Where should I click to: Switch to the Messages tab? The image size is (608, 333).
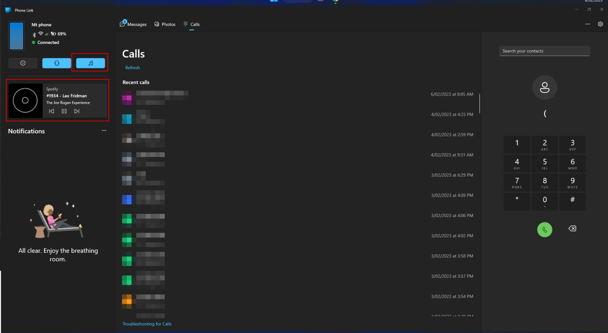133,25
